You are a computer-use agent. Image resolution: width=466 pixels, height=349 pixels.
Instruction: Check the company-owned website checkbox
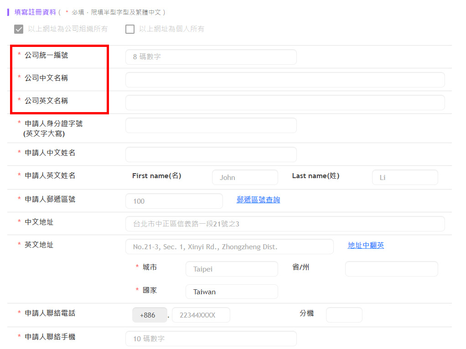(x=19, y=29)
